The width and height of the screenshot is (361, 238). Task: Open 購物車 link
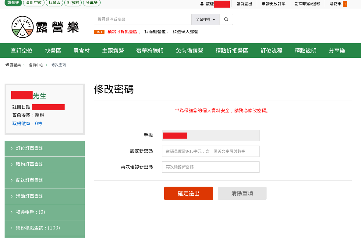point(335,4)
